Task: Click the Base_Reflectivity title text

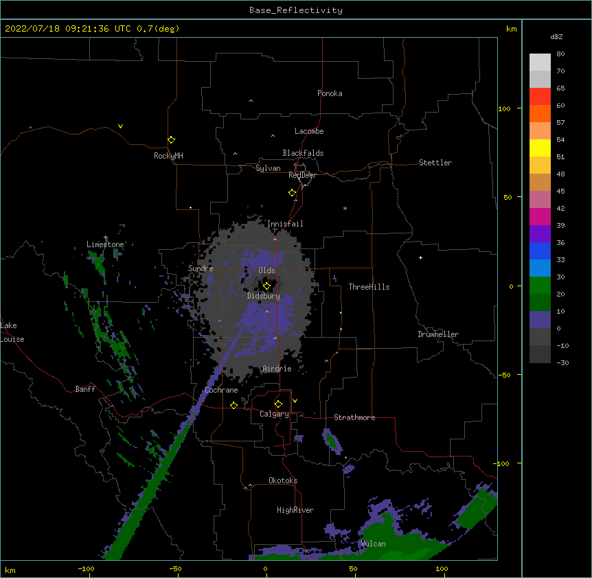Action: (x=296, y=10)
